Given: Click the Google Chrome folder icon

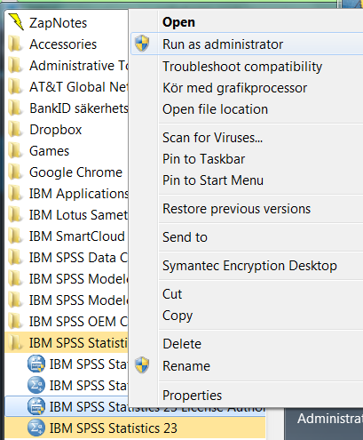Looking at the screenshot, I should [15, 172].
